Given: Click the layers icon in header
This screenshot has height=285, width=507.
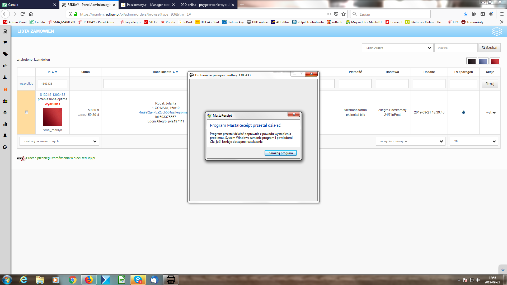Looking at the screenshot, I should pos(496,31).
